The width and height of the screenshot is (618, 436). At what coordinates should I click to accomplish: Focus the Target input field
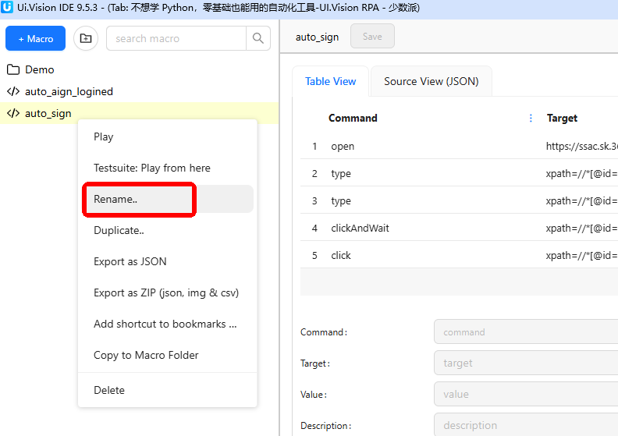pos(526,363)
